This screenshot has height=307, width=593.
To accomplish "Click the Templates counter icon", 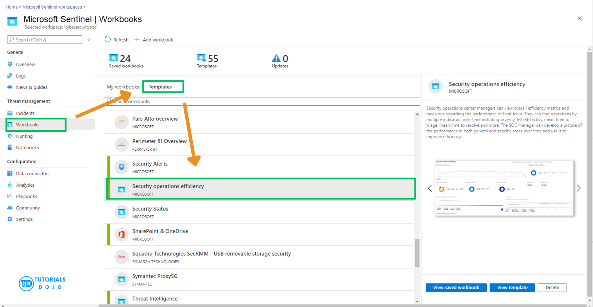I will pos(201,58).
